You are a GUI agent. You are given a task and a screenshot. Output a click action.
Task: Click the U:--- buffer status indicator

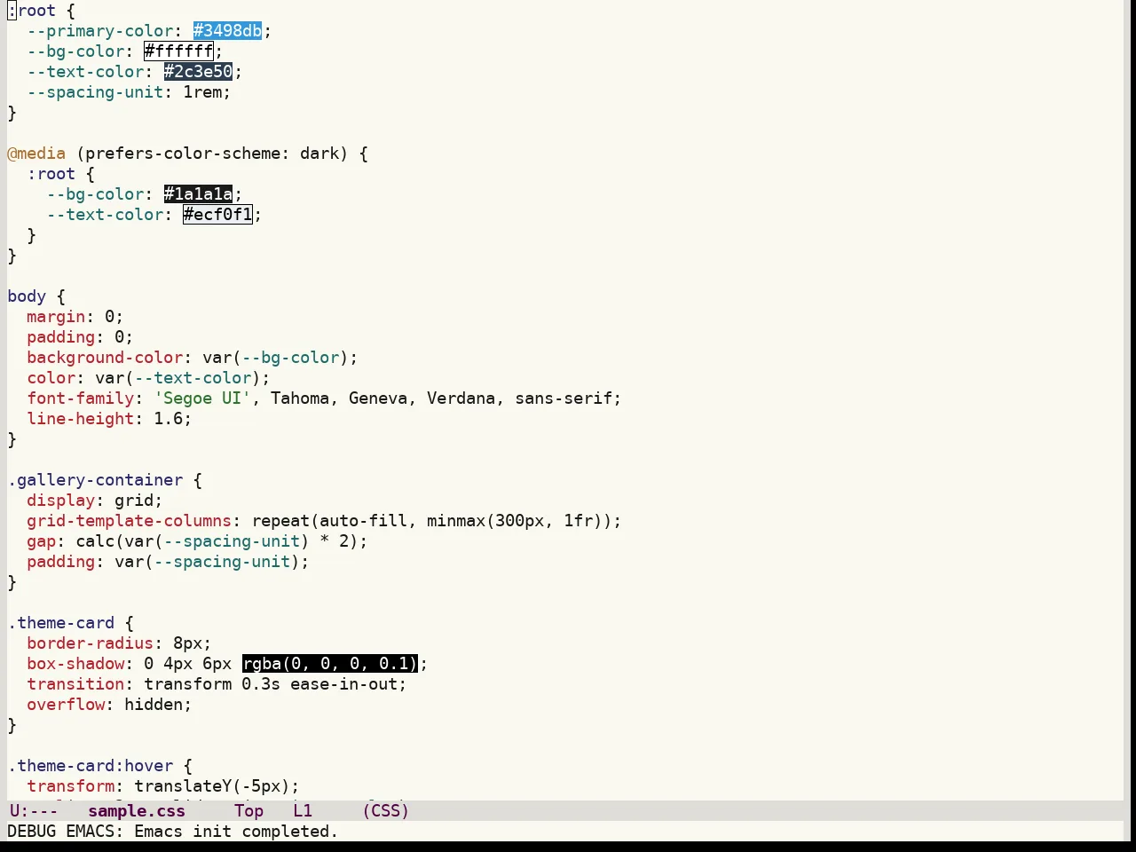pos(33,811)
